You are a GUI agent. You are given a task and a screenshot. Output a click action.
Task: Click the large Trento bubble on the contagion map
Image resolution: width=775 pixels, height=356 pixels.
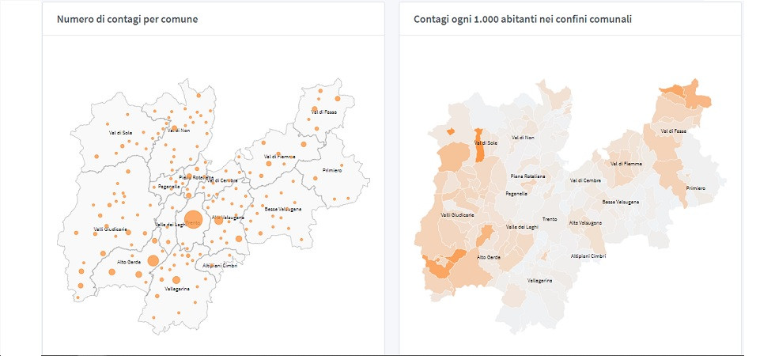(193, 220)
